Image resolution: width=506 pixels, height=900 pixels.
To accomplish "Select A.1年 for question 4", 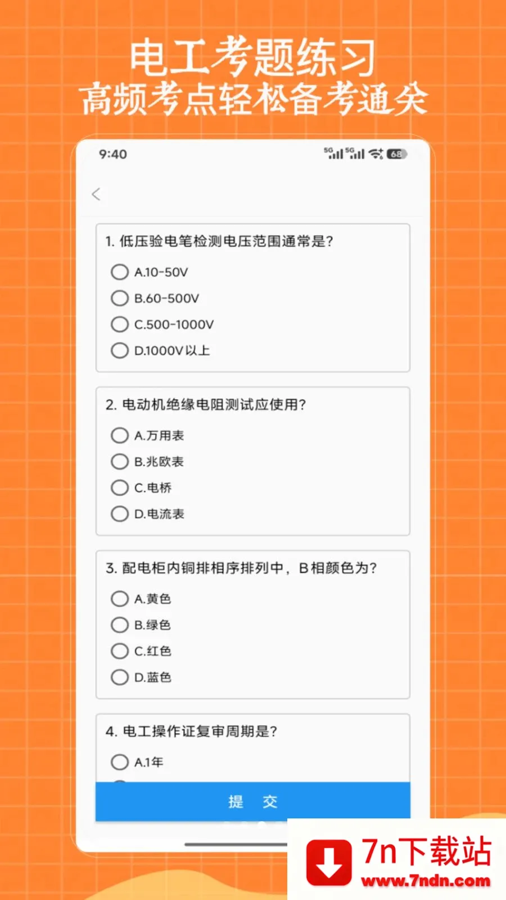I will (x=120, y=762).
